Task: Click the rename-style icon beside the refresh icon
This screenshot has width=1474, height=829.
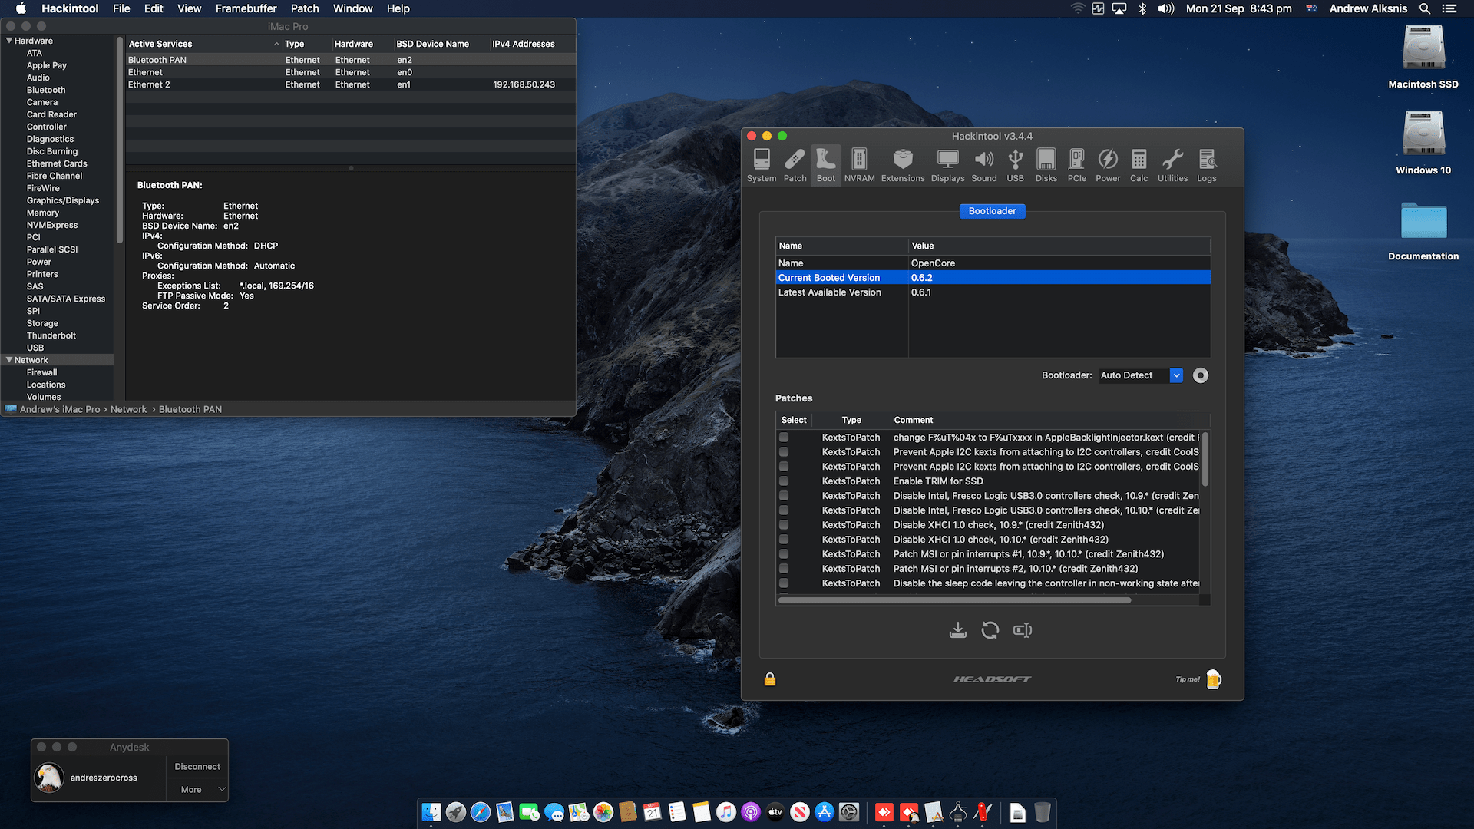Action: pyautogui.click(x=1023, y=630)
